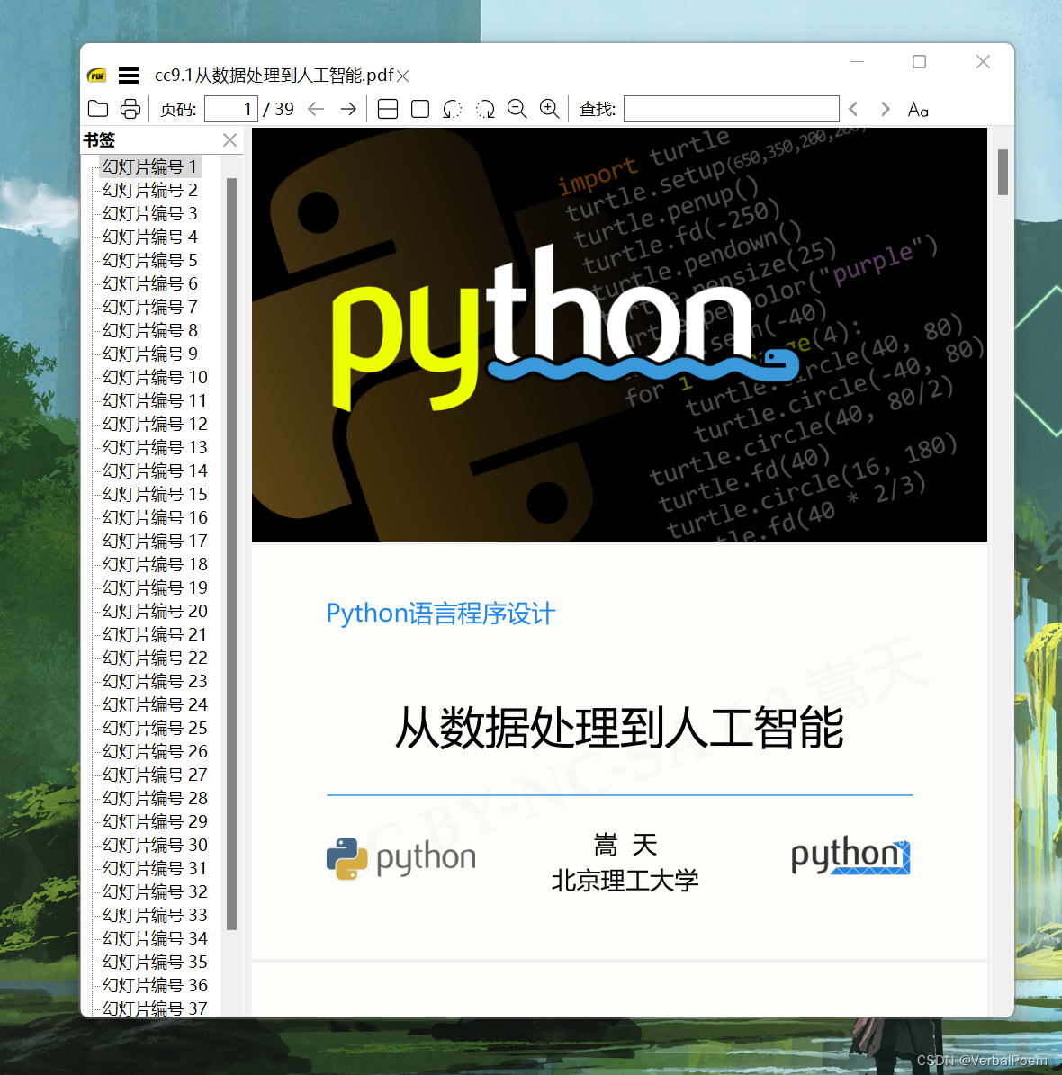1062x1075 pixels.
Task: Toggle match case Aa option
Action: click(918, 110)
